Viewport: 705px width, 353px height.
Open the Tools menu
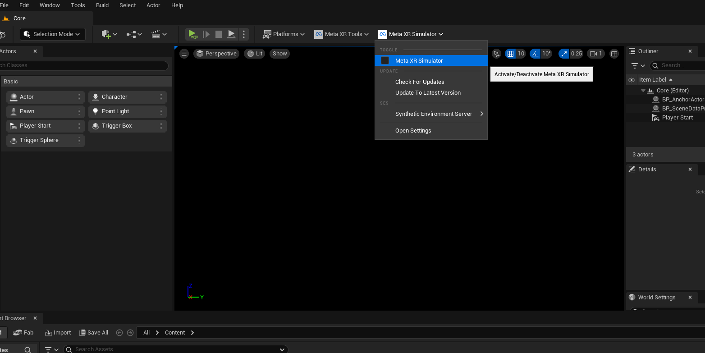pyautogui.click(x=78, y=5)
